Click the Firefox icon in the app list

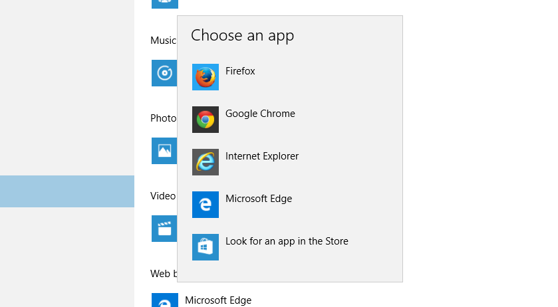206,77
